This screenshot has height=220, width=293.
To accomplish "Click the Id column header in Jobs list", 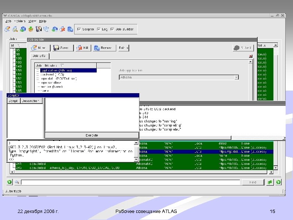I will pos(18,45).
